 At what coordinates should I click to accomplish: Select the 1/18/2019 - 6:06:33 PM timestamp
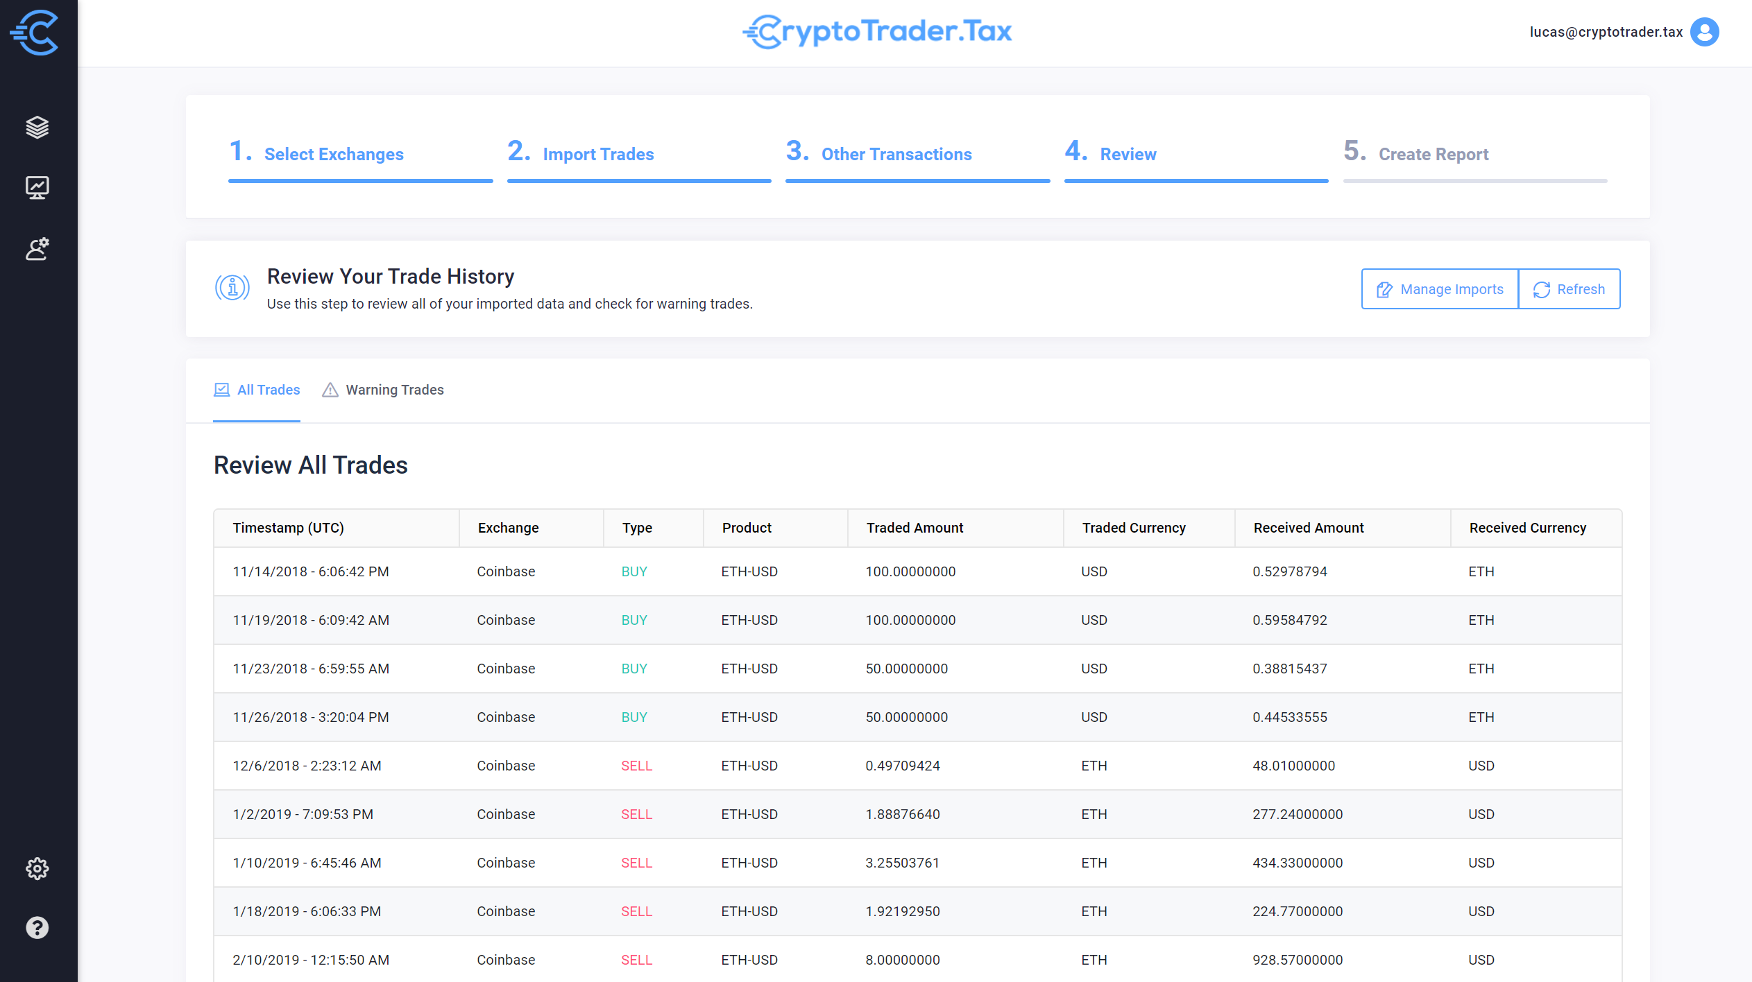[x=307, y=911]
